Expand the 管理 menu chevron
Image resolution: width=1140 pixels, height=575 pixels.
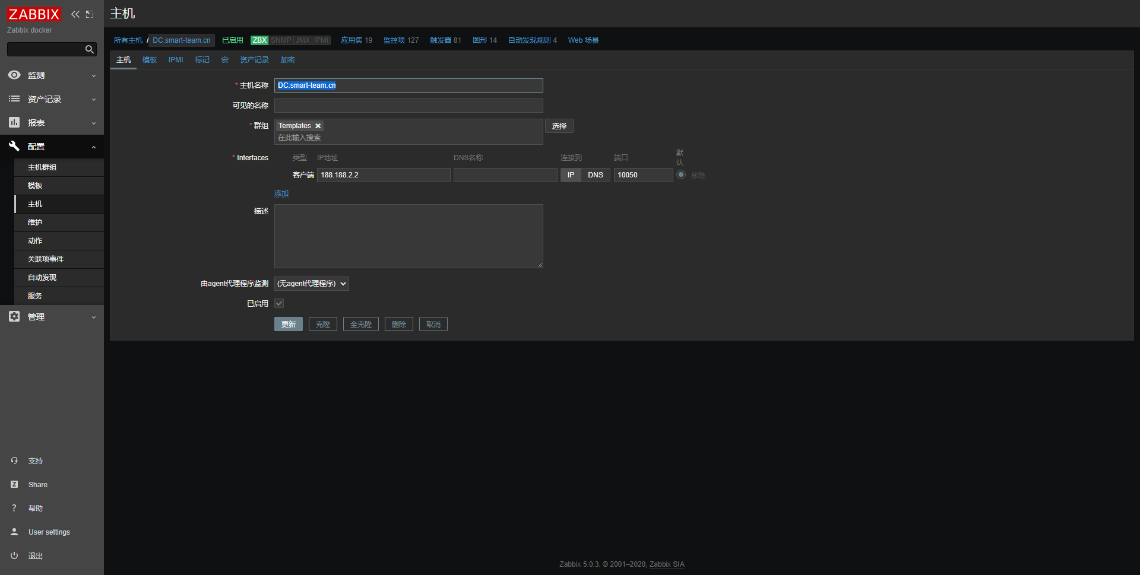[x=94, y=317]
